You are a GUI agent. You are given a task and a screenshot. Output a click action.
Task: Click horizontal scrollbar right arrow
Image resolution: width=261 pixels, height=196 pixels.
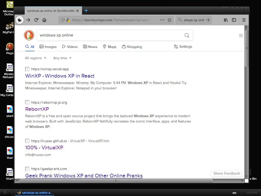click(242, 181)
